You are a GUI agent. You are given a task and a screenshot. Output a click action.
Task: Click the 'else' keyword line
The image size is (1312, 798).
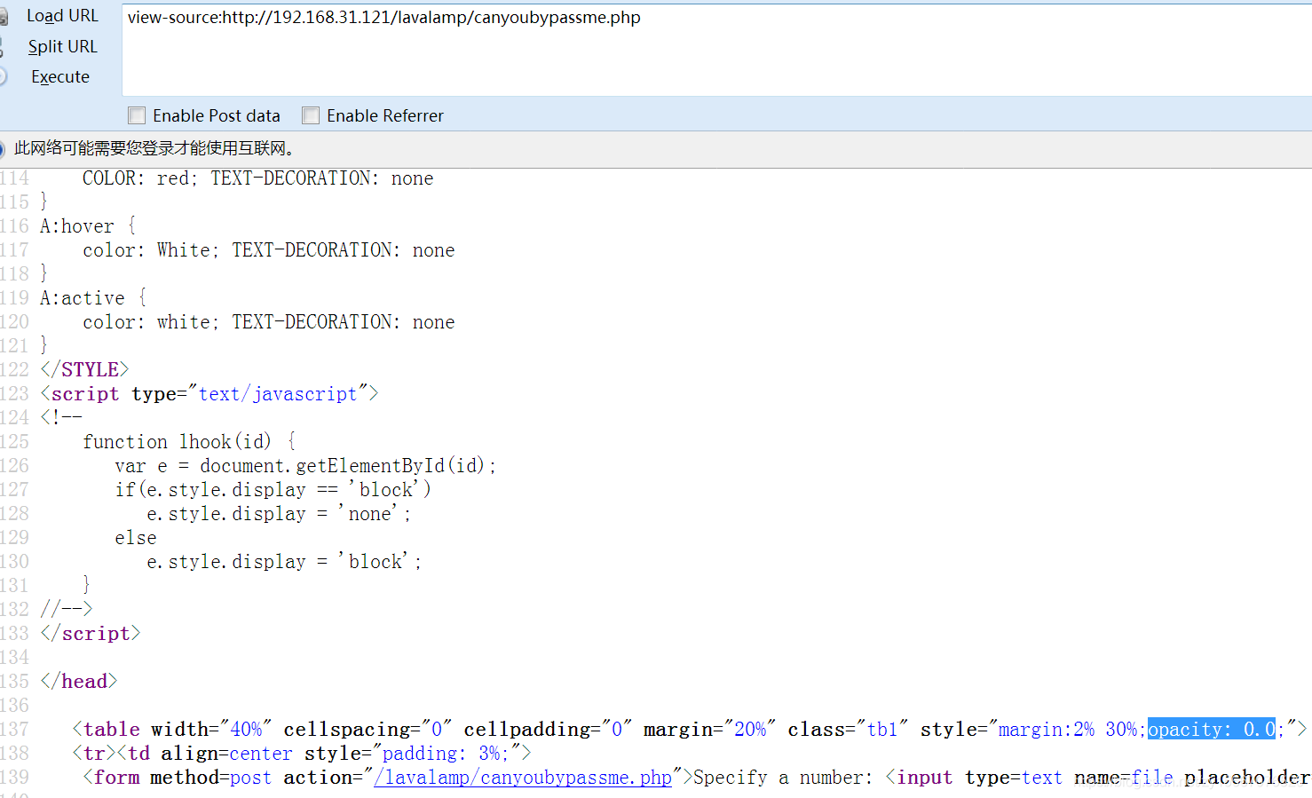136,537
